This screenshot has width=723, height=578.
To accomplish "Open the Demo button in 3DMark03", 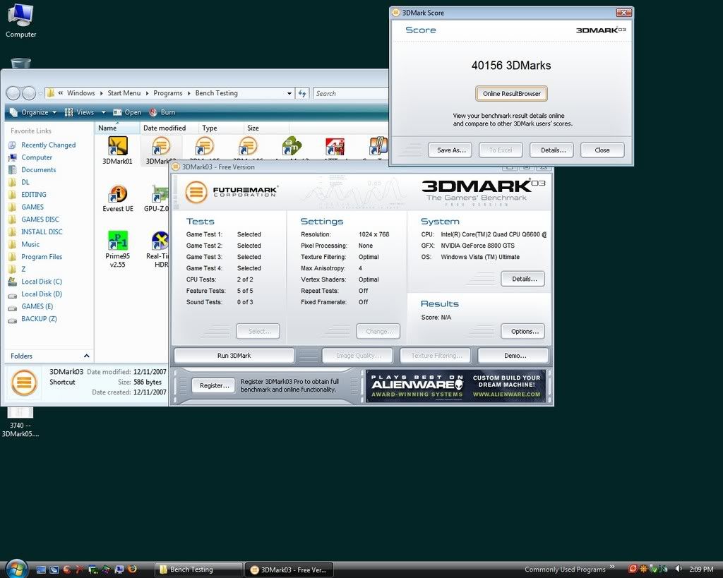I will [515, 356].
